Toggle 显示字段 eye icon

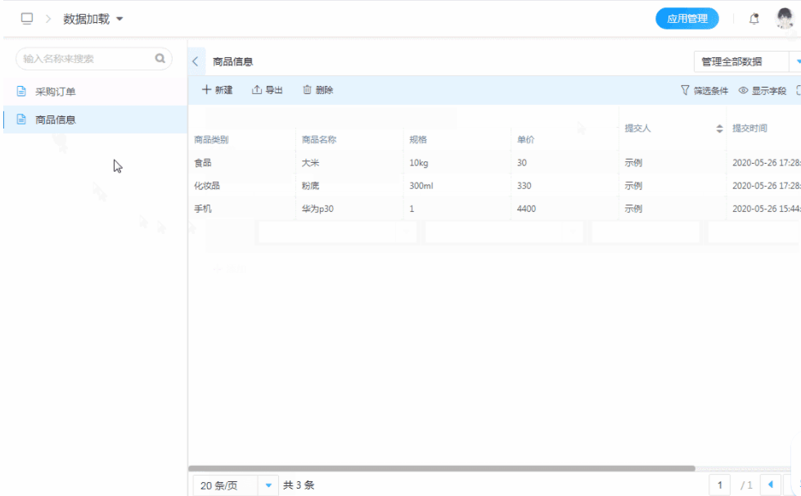click(744, 91)
